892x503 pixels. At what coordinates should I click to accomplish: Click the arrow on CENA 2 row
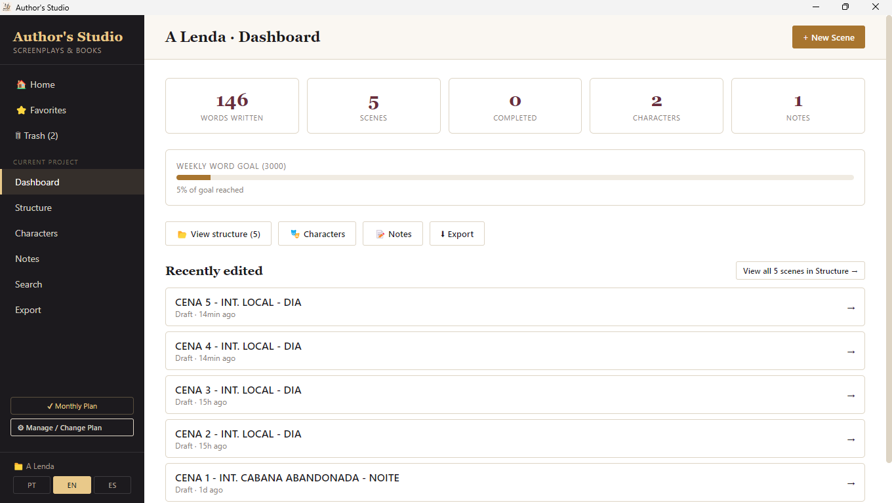[x=851, y=439]
